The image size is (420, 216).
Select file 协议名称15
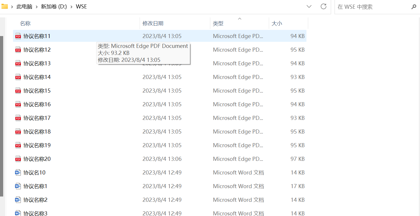click(x=160, y=91)
